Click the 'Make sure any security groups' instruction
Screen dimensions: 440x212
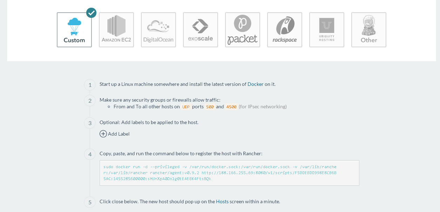pyautogui.click(x=160, y=100)
